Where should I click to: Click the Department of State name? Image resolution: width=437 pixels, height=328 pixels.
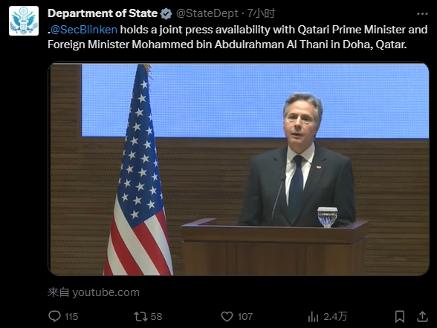(x=103, y=13)
